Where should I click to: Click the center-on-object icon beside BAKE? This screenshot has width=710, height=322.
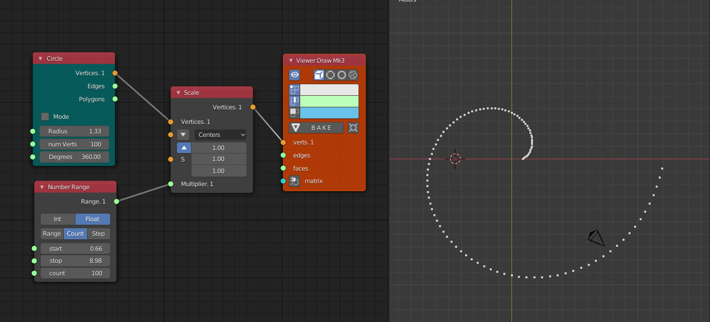pos(353,127)
